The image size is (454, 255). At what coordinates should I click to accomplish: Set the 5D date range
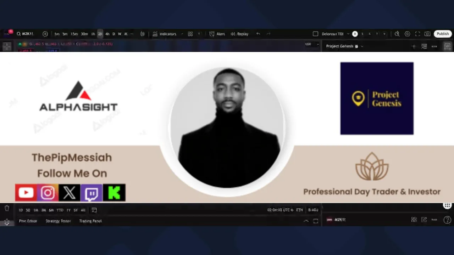(28, 210)
